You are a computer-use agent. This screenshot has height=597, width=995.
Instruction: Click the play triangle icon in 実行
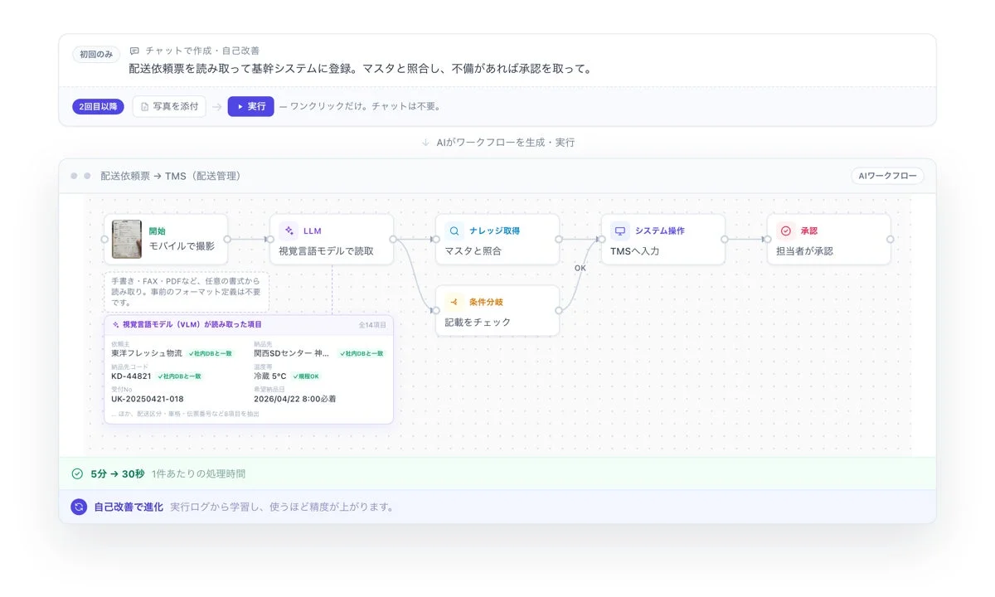click(x=240, y=106)
